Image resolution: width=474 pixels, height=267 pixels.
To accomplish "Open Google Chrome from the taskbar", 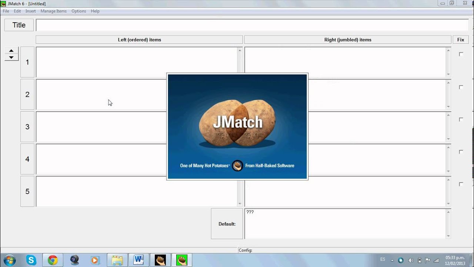I will point(53,260).
